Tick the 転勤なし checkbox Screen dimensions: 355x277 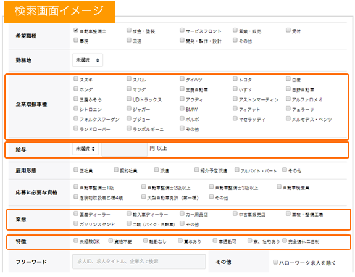point(146,241)
